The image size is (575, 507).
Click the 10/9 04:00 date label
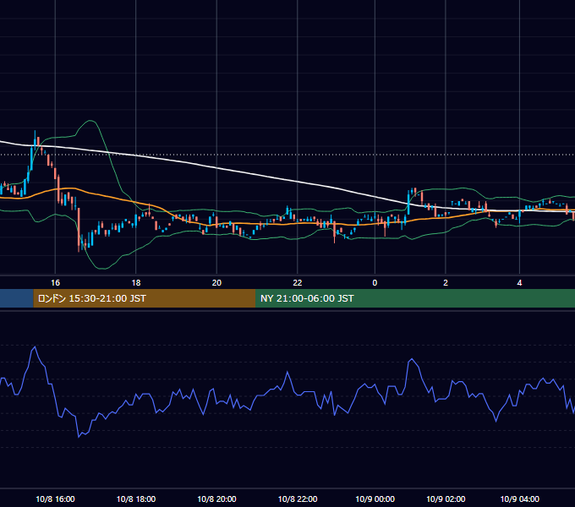tap(520, 499)
